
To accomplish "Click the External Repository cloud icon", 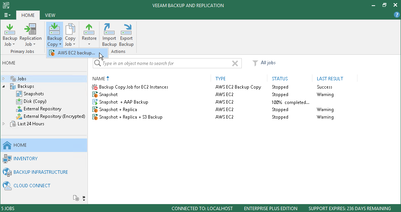I will tap(19, 109).
